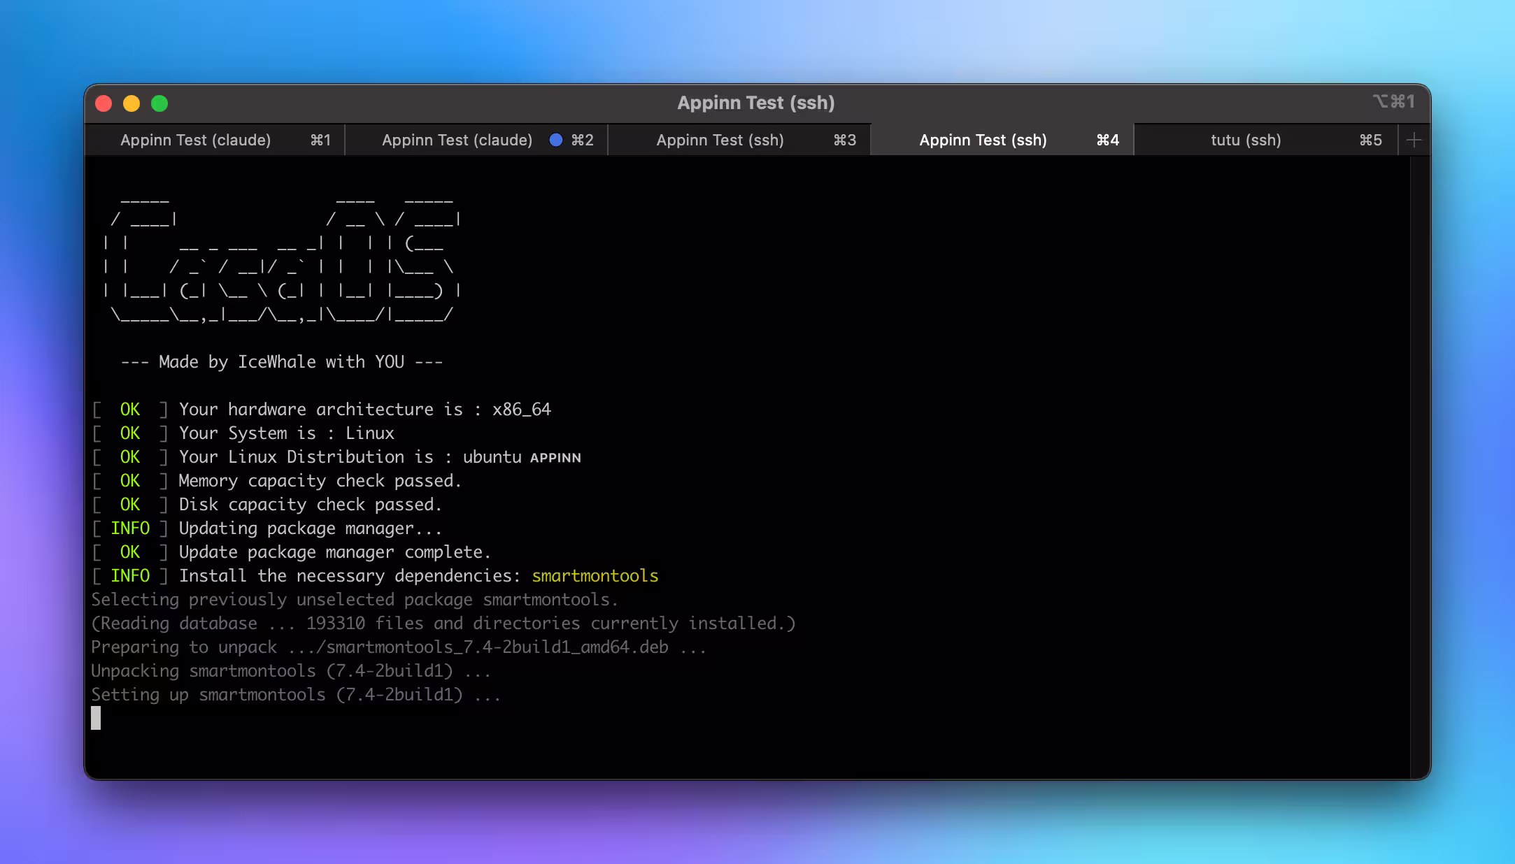This screenshot has height=864, width=1515.
Task: Zoom the window with the green button
Action: [x=159, y=103]
